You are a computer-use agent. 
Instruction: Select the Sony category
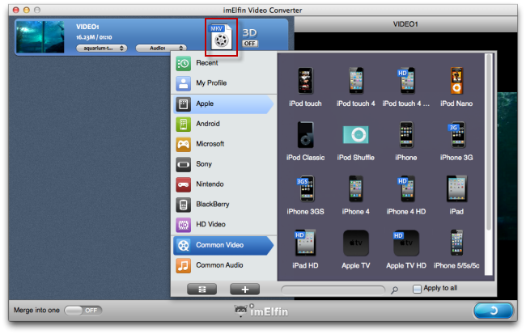click(x=224, y=164)
